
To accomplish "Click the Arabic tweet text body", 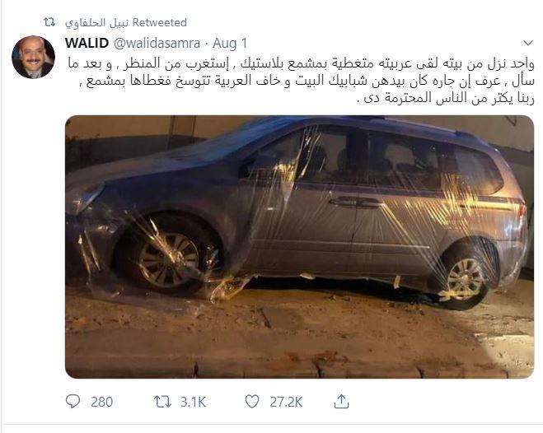I will point(300,81).
